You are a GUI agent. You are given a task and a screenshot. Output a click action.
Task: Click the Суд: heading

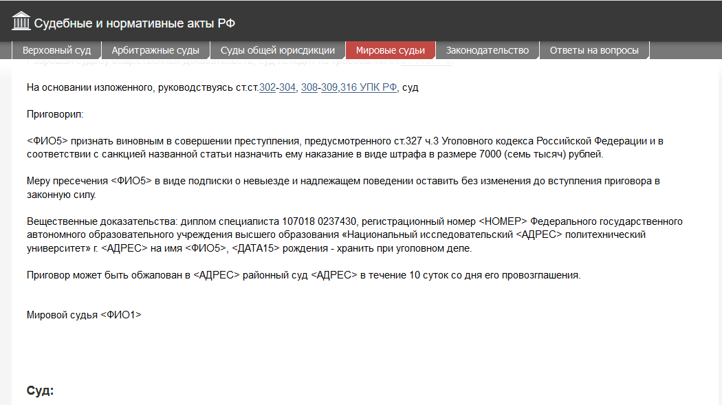[40, 391]
